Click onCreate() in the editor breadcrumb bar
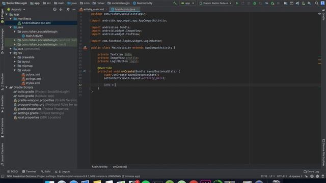 coord(120,167)
